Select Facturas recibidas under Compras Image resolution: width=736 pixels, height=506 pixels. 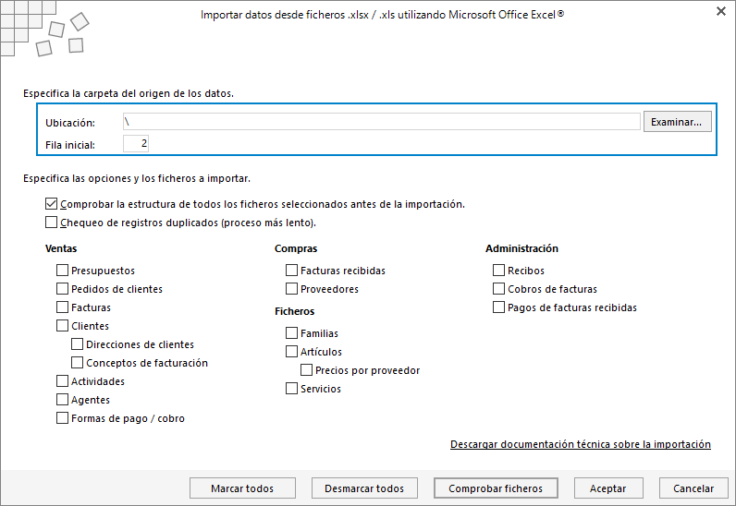tap(291, 271)
